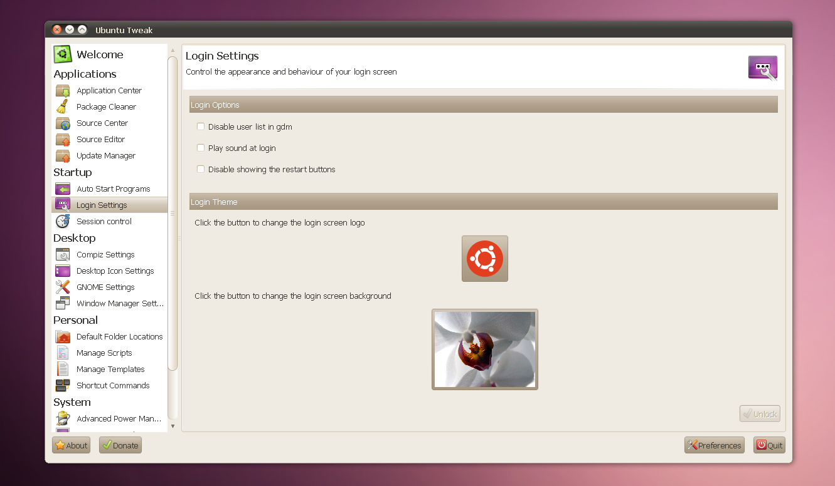Open GNOME Settings label
Image resolution: width=835 pixels, height=486 pixels.
(105, 287)
